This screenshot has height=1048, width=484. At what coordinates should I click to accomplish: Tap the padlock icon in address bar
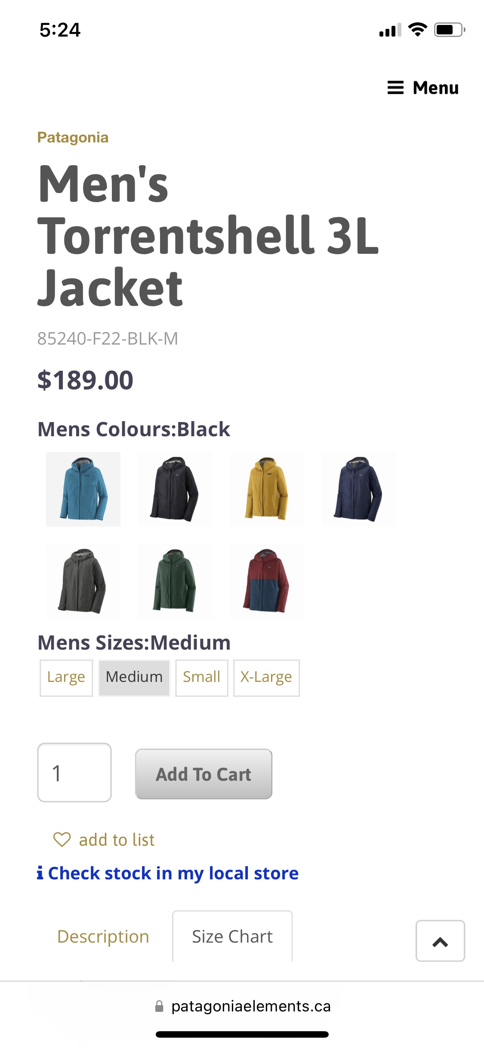click(159, 1006)
